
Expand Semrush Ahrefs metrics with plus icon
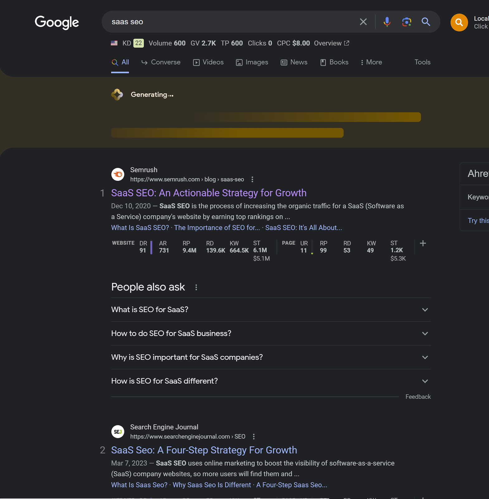(423, 243)
